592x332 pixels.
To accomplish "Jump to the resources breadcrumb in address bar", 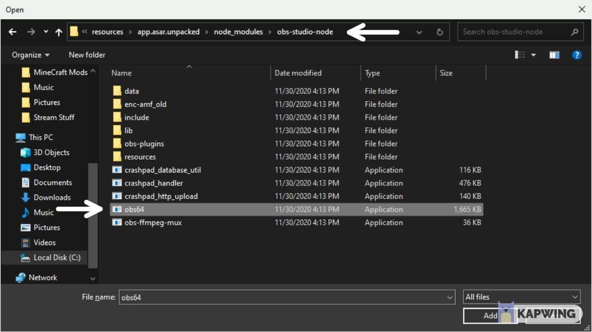I will 107,32.
